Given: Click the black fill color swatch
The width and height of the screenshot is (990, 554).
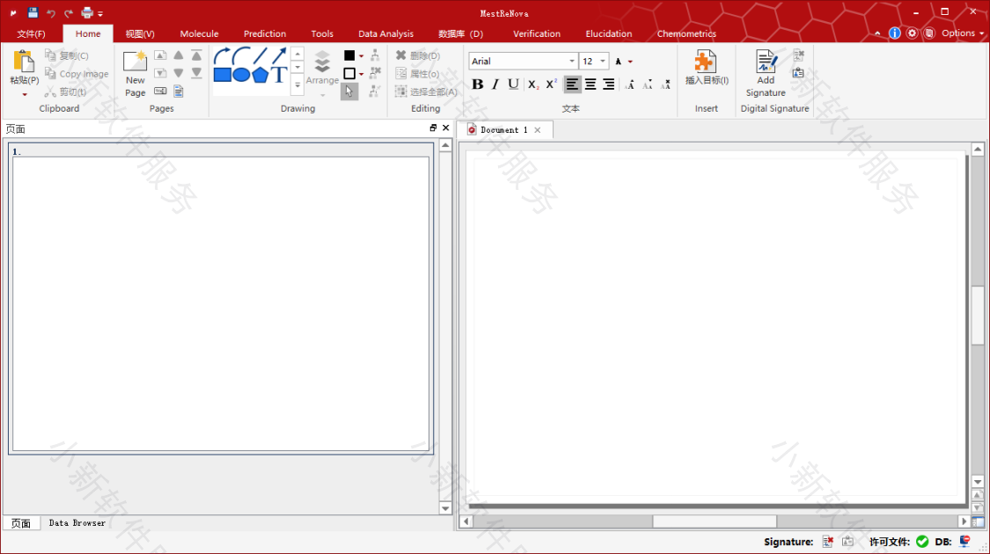Looking at the screenshot, I should pyautogui.click(x=349, y=55).
